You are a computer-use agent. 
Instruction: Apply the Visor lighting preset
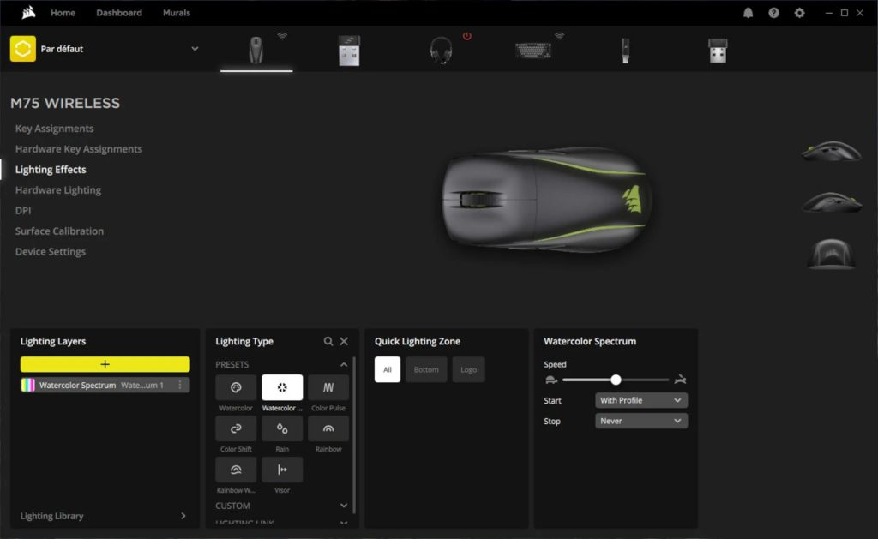(282, 469)
